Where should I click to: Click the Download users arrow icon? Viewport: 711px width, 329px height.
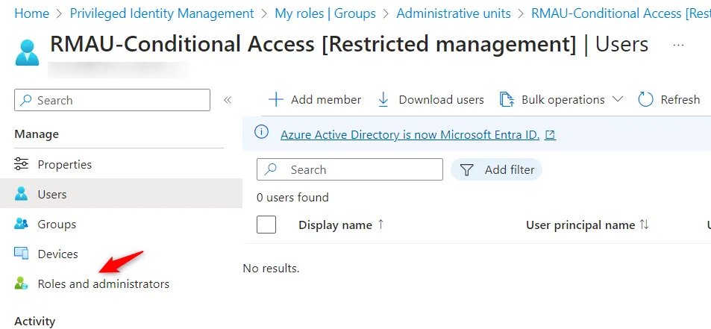coord(383,100)
